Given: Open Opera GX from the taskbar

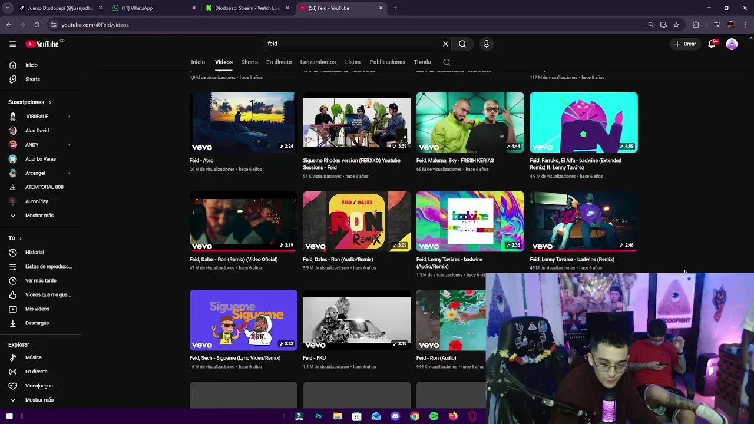Looking at the screenshot, I should coord(472,416).
